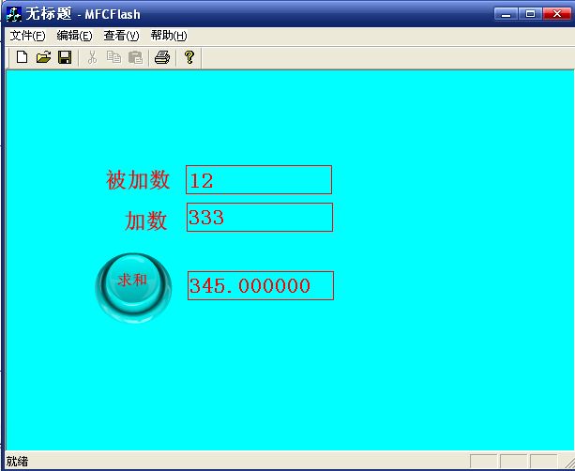
Task: Close the MFCFlash window
Action: click(x=557, y=14)
